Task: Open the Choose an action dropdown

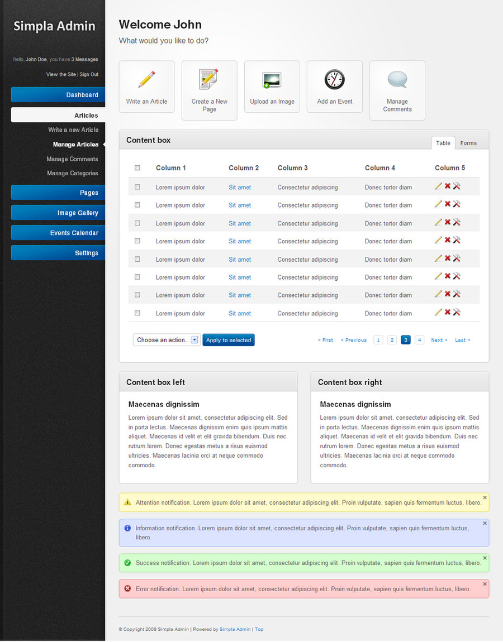Action: 167,340
